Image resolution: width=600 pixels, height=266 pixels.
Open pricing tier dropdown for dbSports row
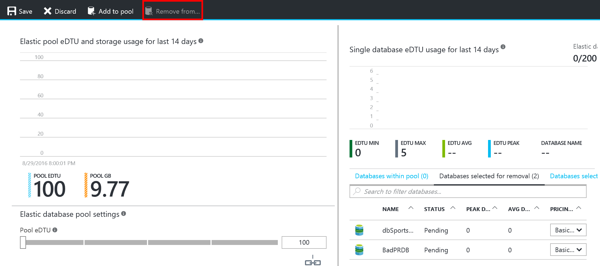pyautogui.click(x=568, y=230)
